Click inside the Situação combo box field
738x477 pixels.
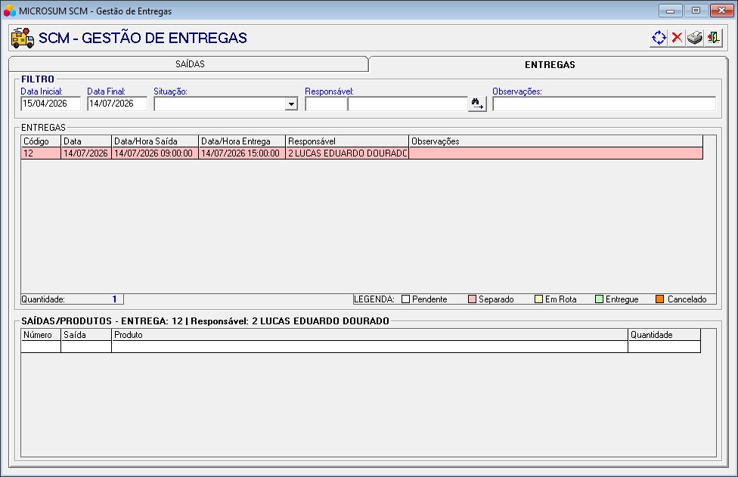220,104
